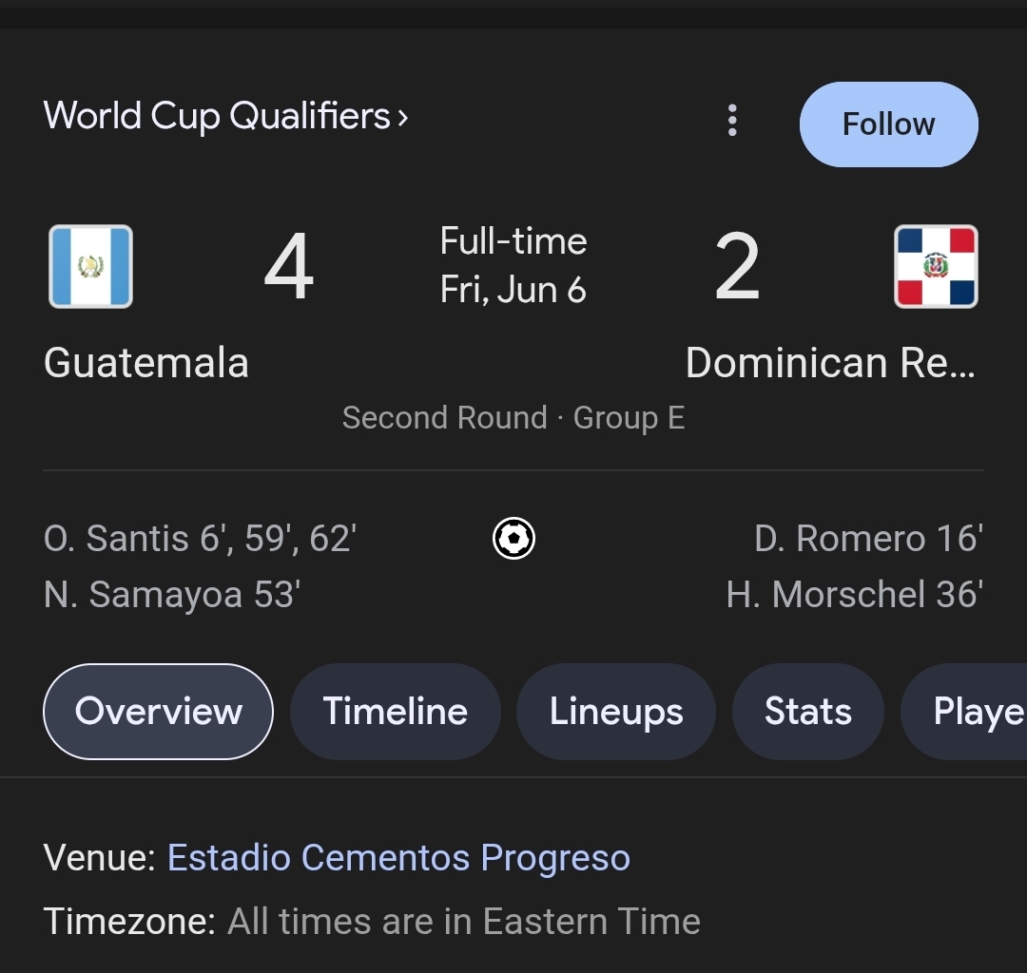Switch to the Timeline tab
The height and width of the screenshot is (973, 1027).
395,712
